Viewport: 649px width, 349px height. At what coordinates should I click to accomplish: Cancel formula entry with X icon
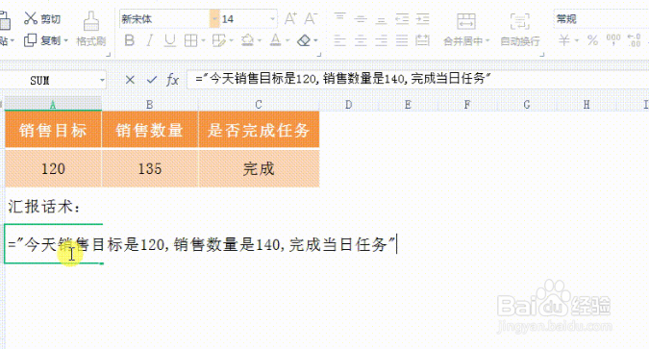[130, 80]
